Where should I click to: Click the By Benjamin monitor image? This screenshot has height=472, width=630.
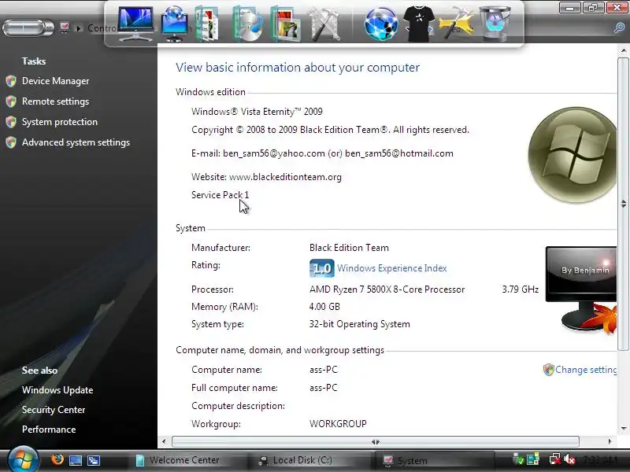(x=581, y=289)
